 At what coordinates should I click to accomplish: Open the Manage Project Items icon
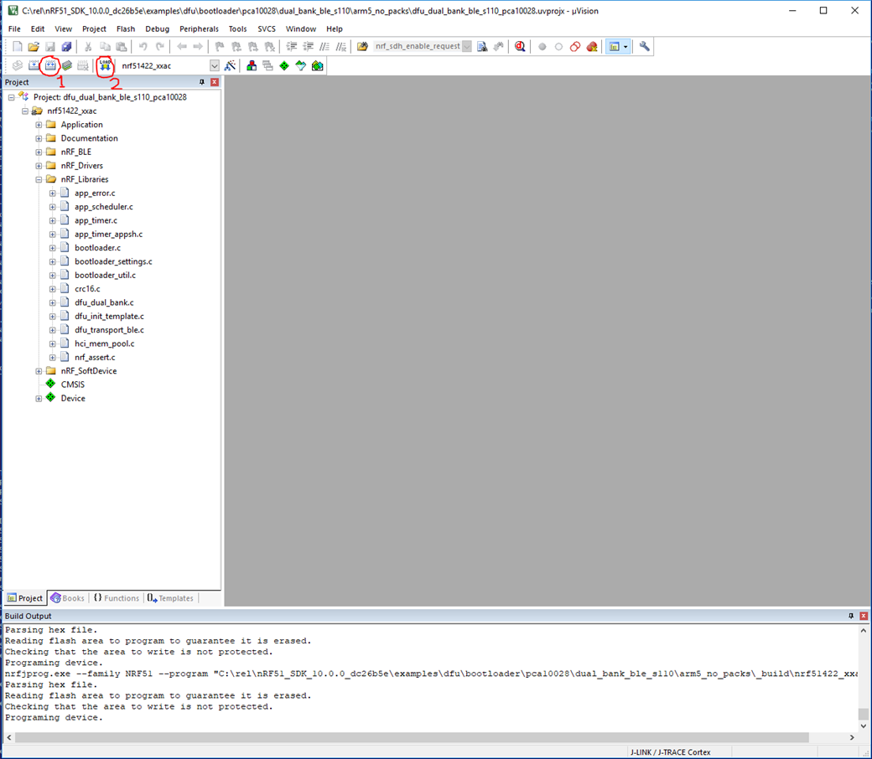(252, 65)
